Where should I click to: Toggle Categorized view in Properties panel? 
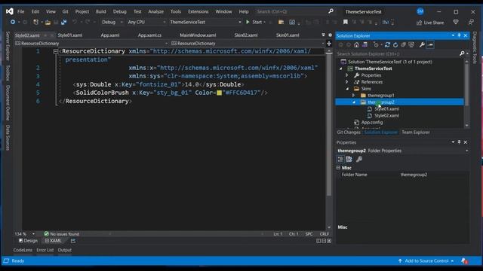click(340, 159)
